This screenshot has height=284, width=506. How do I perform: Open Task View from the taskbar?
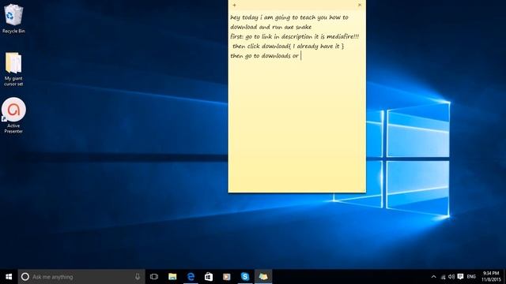point(154,277)
